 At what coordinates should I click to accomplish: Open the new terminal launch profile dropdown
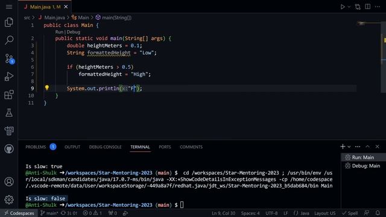pos(349,147)
